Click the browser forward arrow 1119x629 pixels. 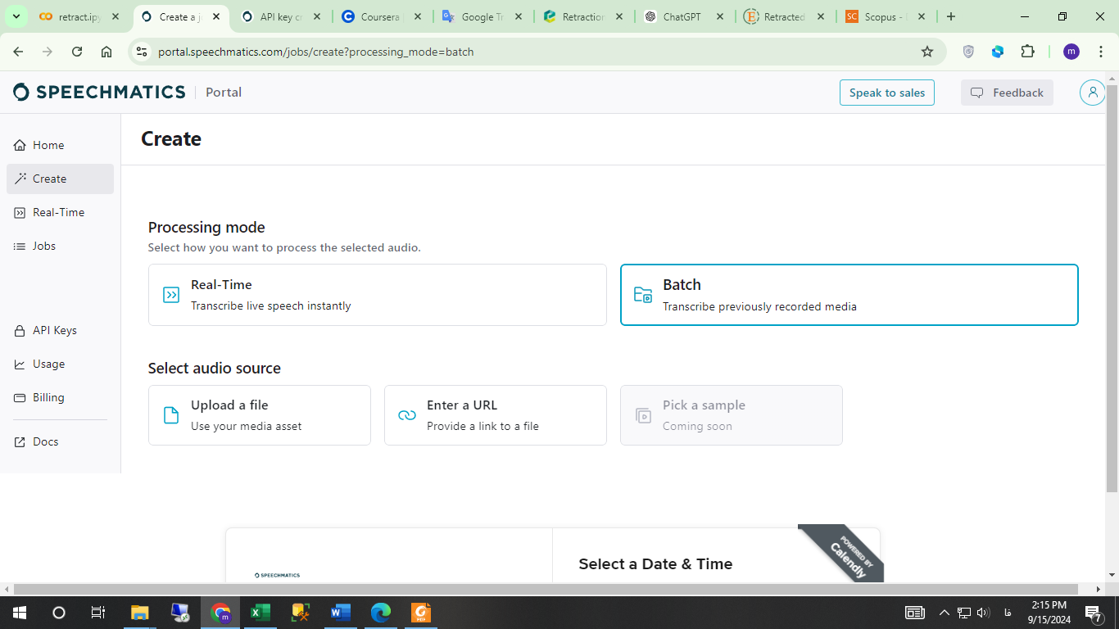click(x=48, y=52)
